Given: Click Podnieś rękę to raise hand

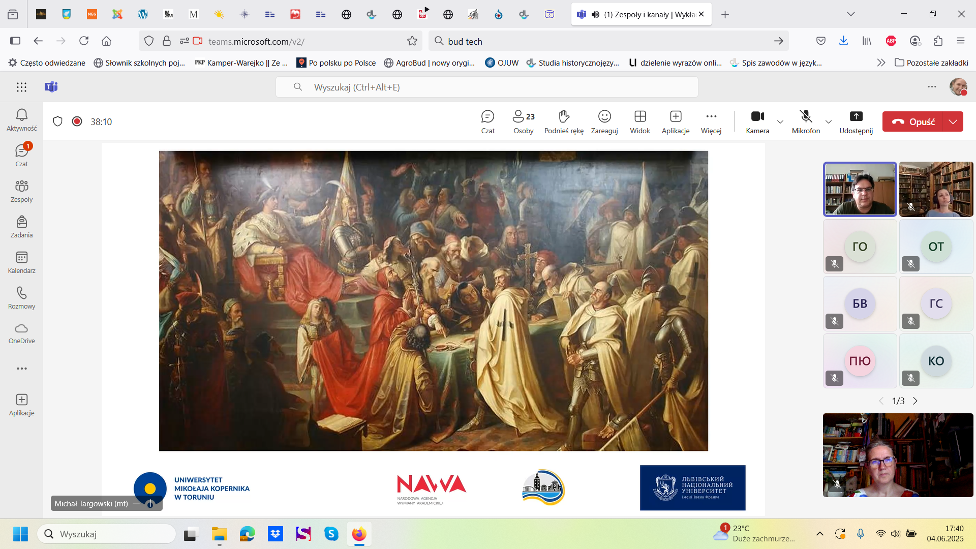Looking at the screenshot, I should click(x=564, y=122).
